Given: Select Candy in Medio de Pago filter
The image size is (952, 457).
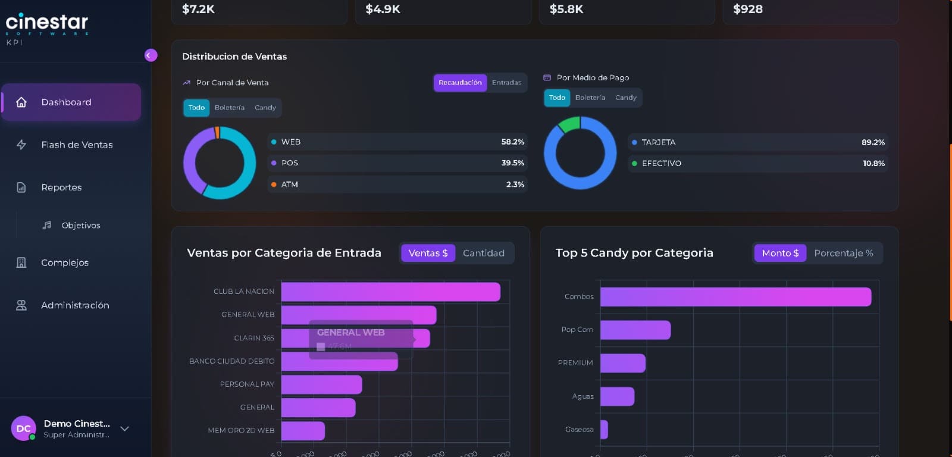Looking at the screenshot, I should click(x=626, y=98).
